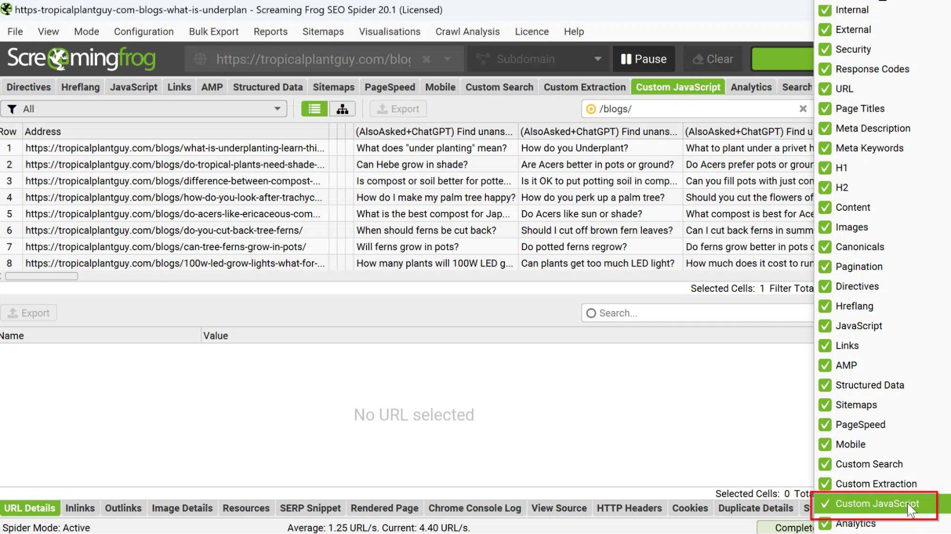Screen dimensions: 951x534
Task: Open the File menu
Action: [x=15, y=31]
